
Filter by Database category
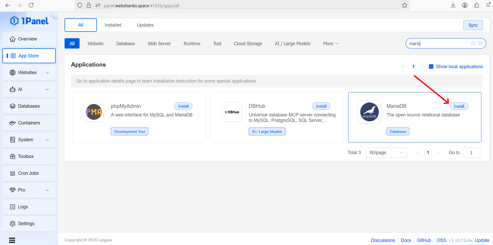tap(126, 44)
